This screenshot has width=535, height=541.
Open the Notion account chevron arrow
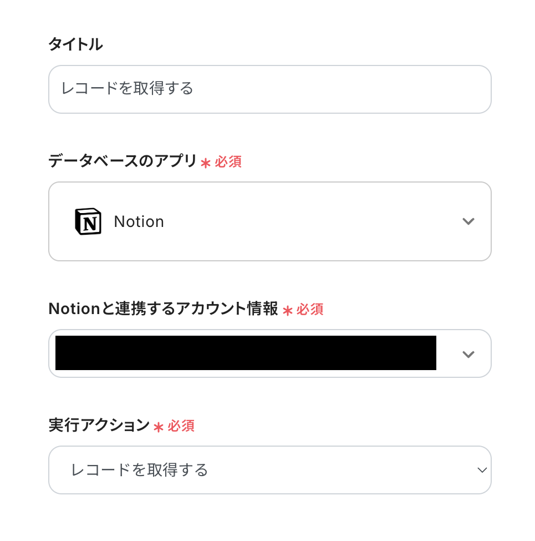coord(468,354)
